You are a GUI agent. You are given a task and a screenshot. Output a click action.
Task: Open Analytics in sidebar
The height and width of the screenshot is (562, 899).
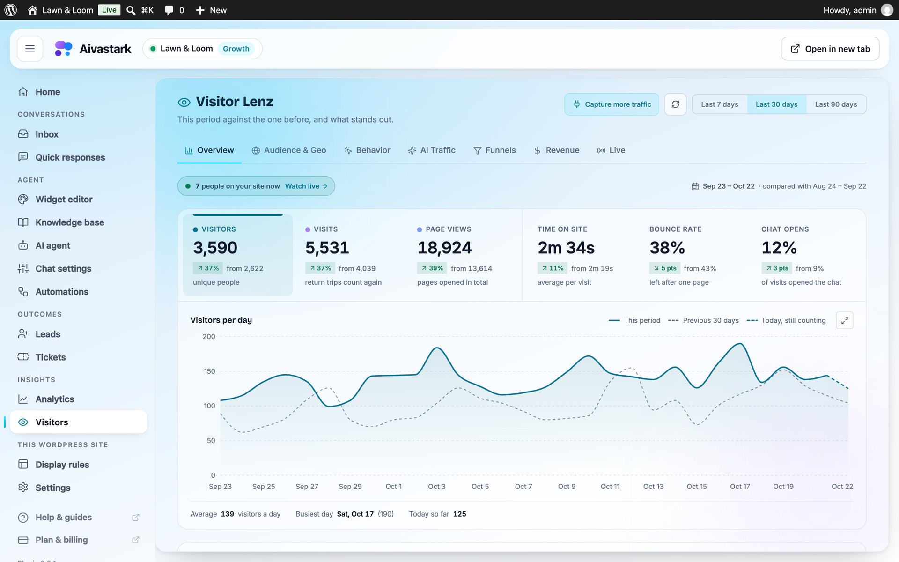click(79, 399)
